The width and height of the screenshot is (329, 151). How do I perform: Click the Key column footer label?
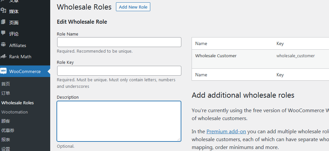coord(280,75)
